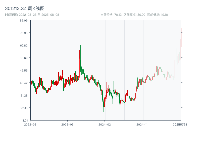Select the time range text 2022-08-26 至 2025-08-08

(x=39, y=15)
